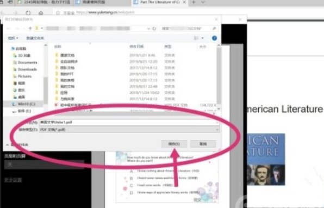324x208 pixels.
Task: Click the American Literature book cover image
Action: (x=266, y=160)
